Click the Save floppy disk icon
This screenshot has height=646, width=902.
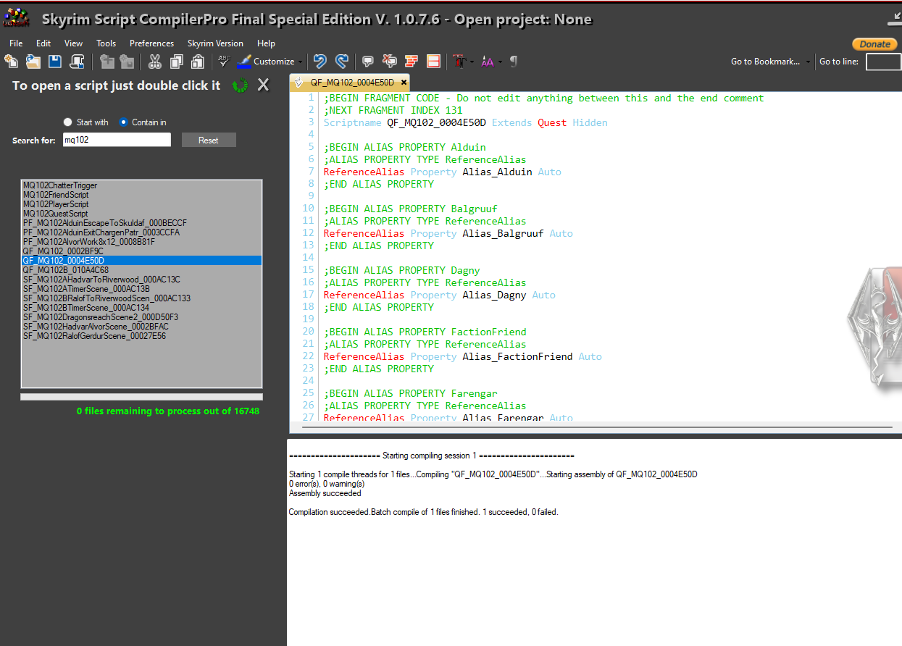click(55, 62)
